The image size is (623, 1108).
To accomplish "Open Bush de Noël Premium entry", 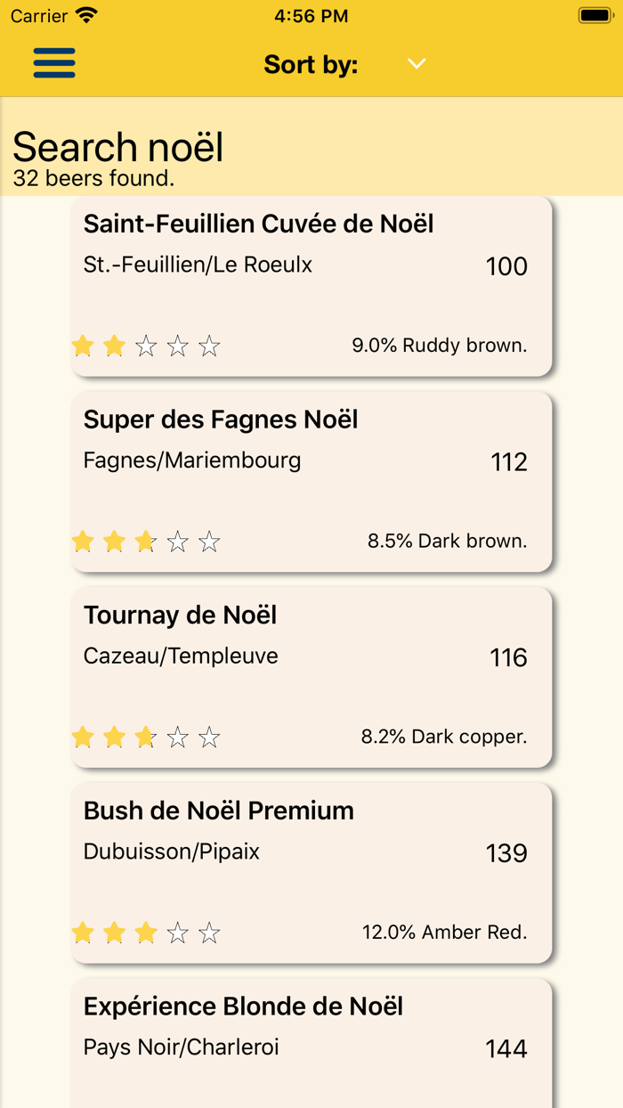I will click(219, 811).
